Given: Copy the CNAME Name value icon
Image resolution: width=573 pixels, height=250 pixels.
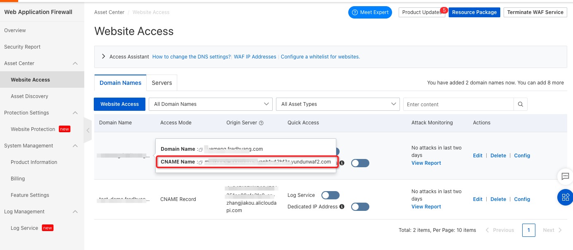Looking at the screenshot, I should (x=201, y=162).
